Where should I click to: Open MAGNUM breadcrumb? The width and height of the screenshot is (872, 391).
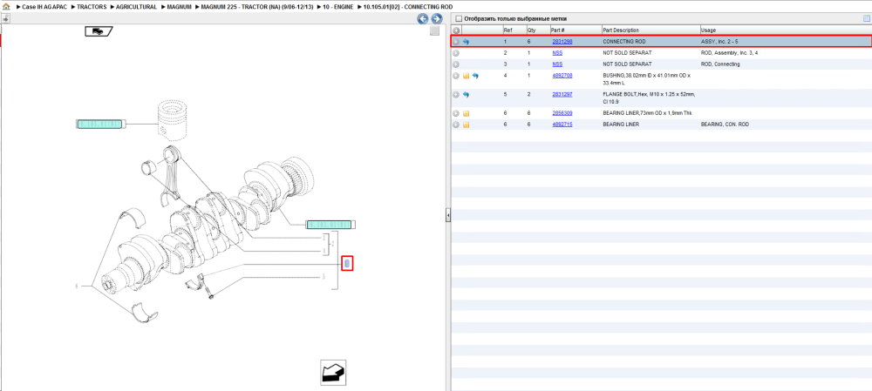(x=179, y=7)
